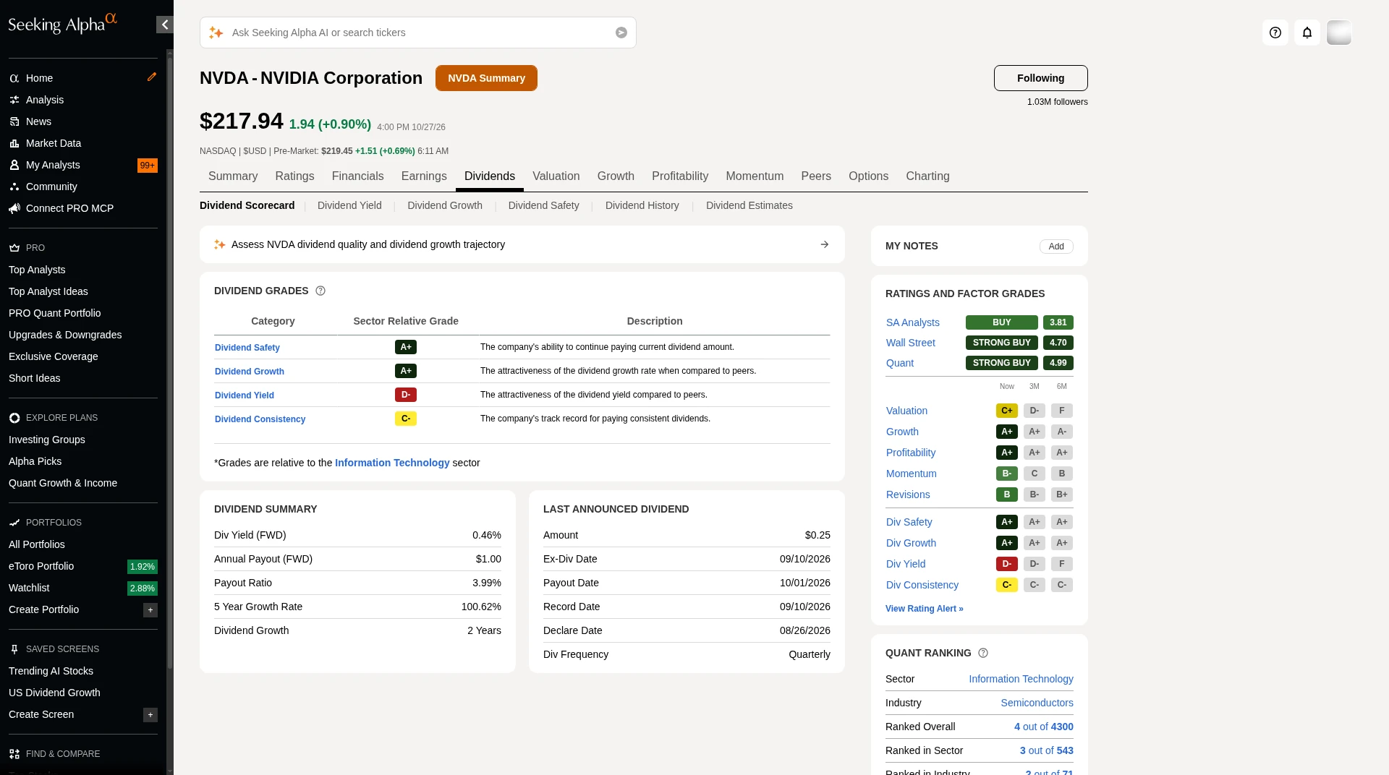
Task: Open the Dividend Safety category link
Action: tap(247, 348)
